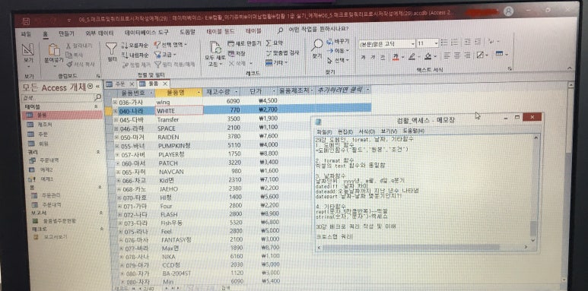Click the 복사 (Copy) command
The image size is (588, 291).
click(x=75, y=55)
